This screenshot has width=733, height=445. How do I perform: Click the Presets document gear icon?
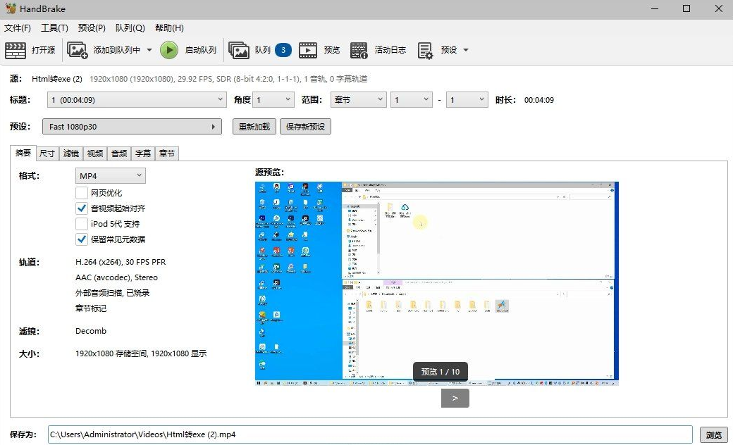coord(425,50)
